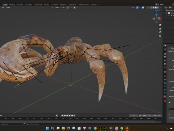Screen dimensions: 174x131
Task: Jump to the timeline start
Action: point(62,116)
